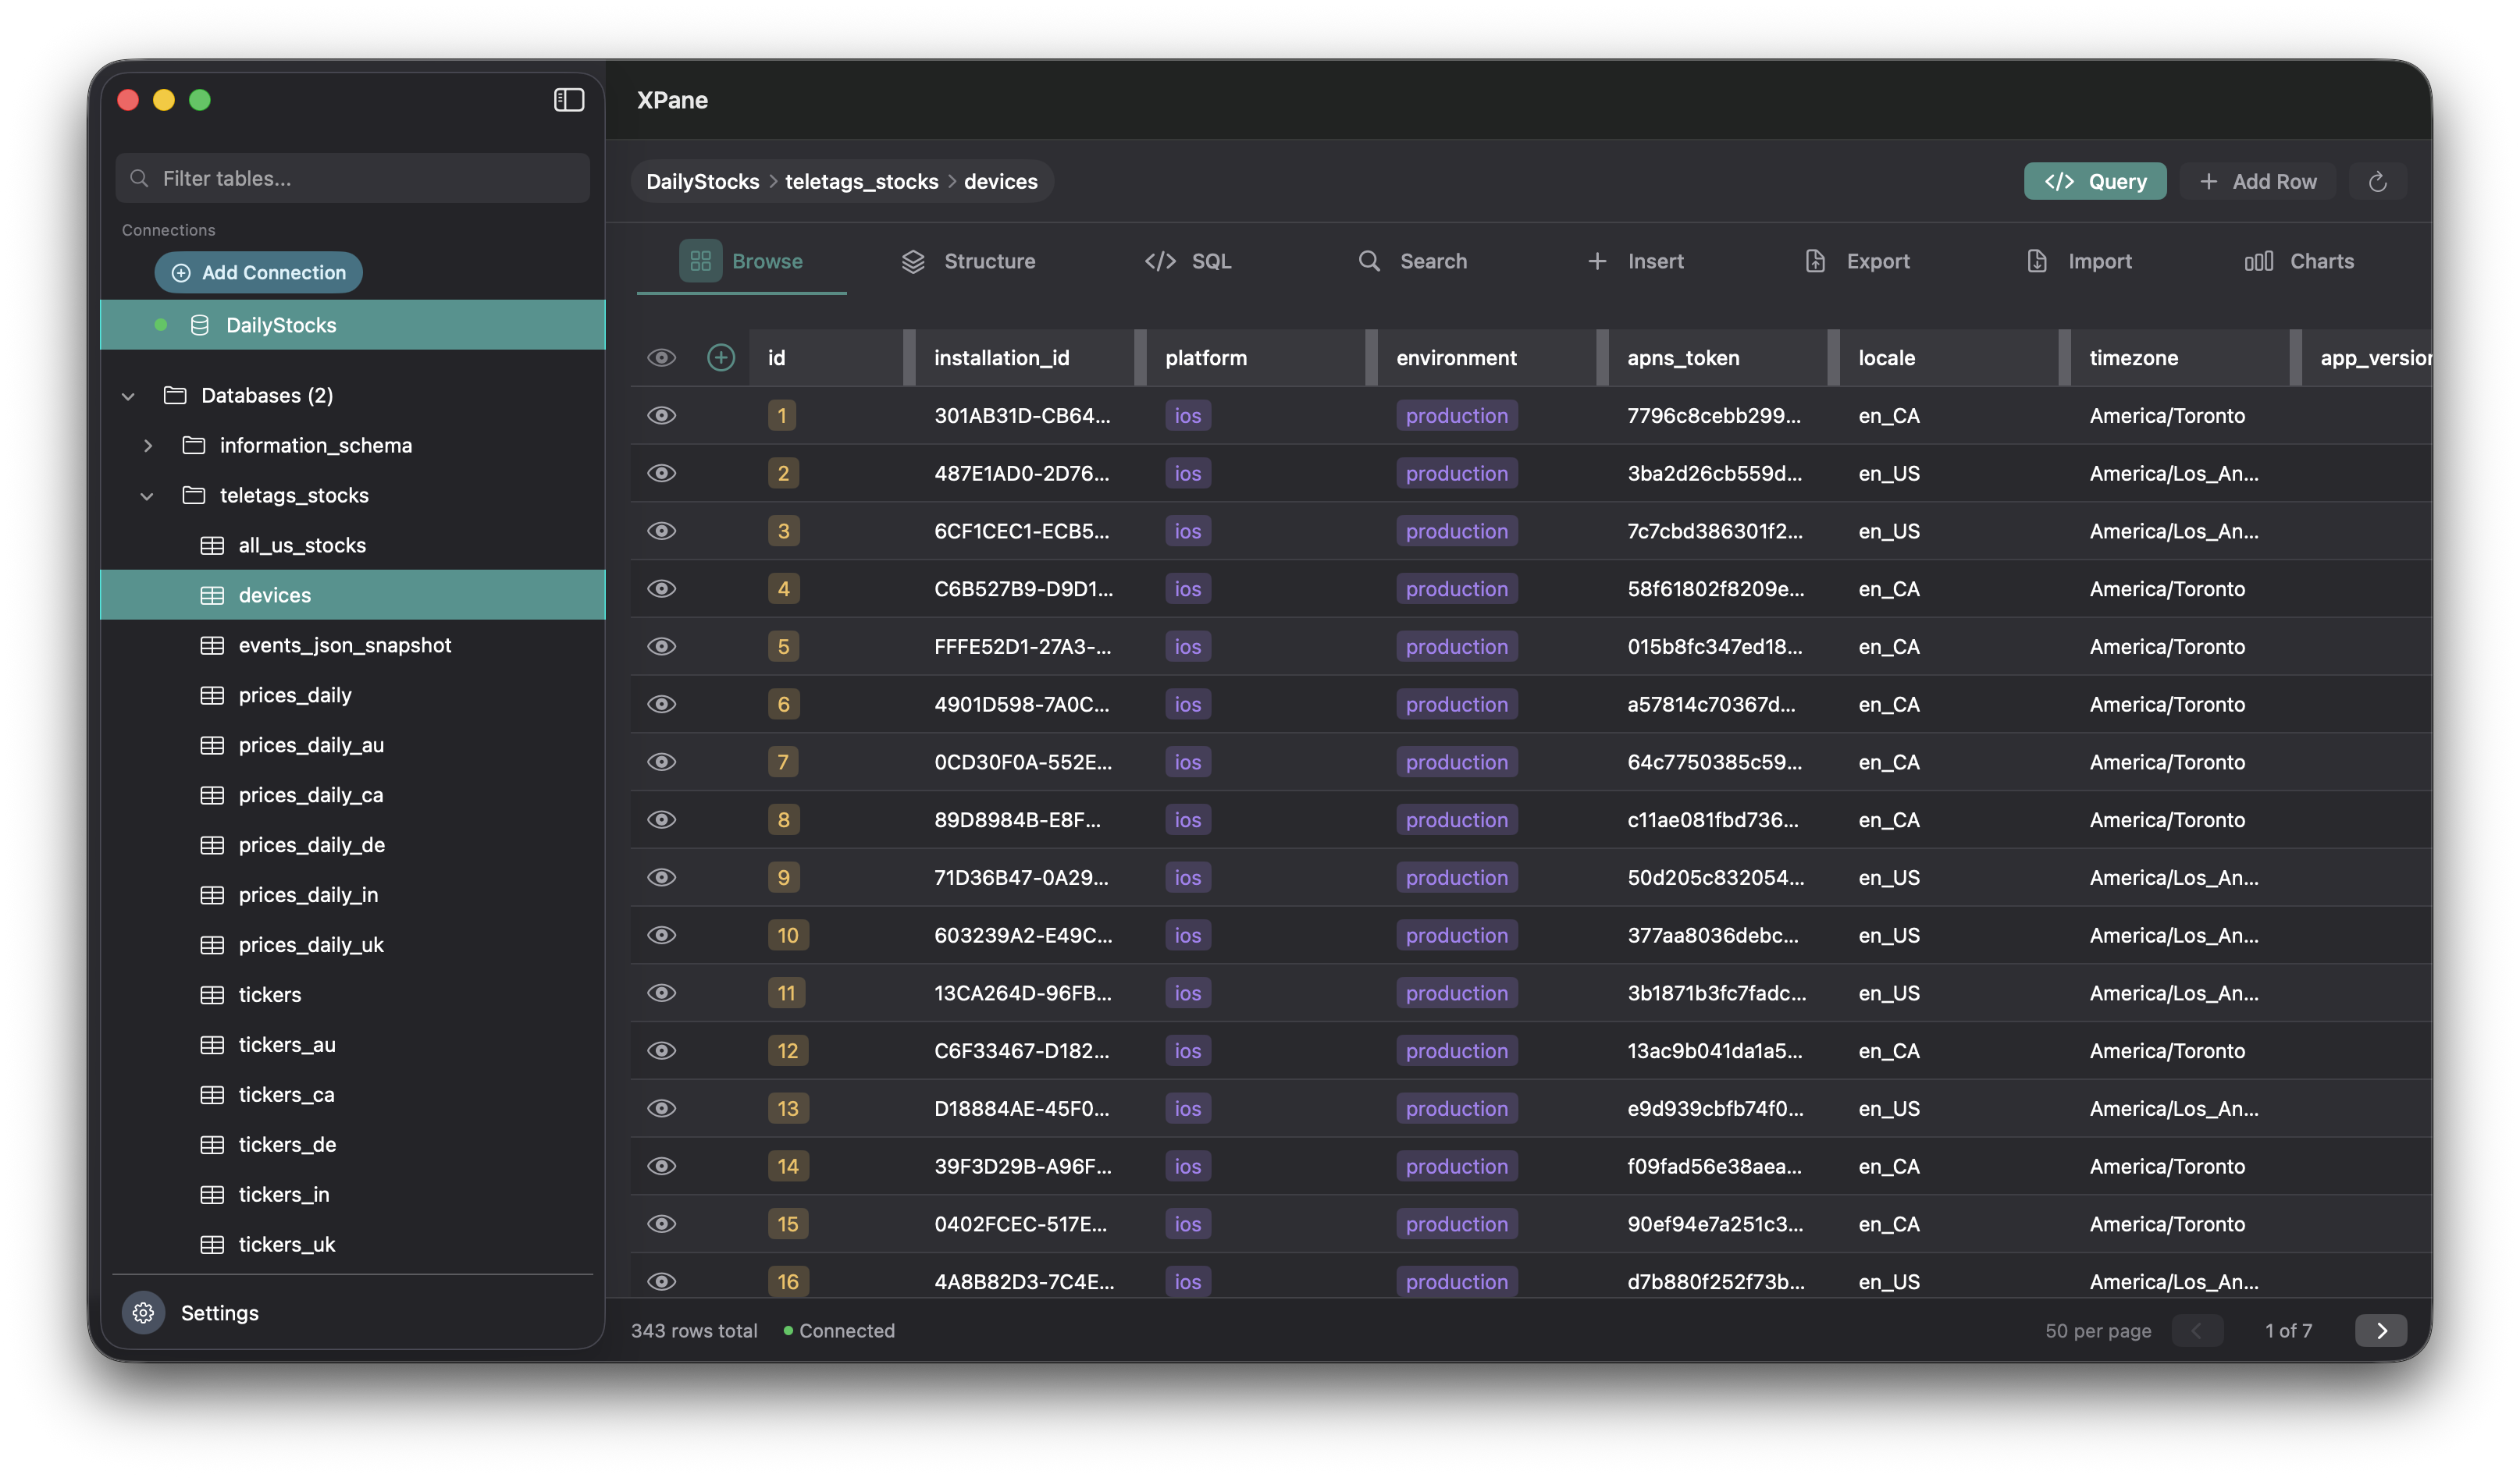Toggle the eye icon on row id 5

661,647
